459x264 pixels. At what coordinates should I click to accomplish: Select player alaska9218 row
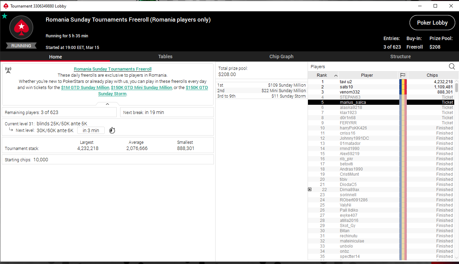pyautogui.click(x=381, y=108)
